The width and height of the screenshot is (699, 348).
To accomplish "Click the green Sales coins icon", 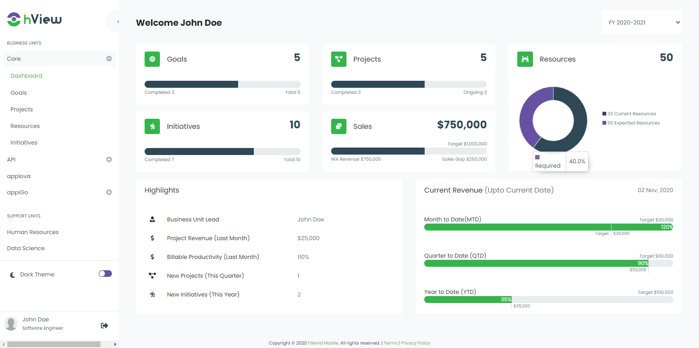I will pos(339,126).
